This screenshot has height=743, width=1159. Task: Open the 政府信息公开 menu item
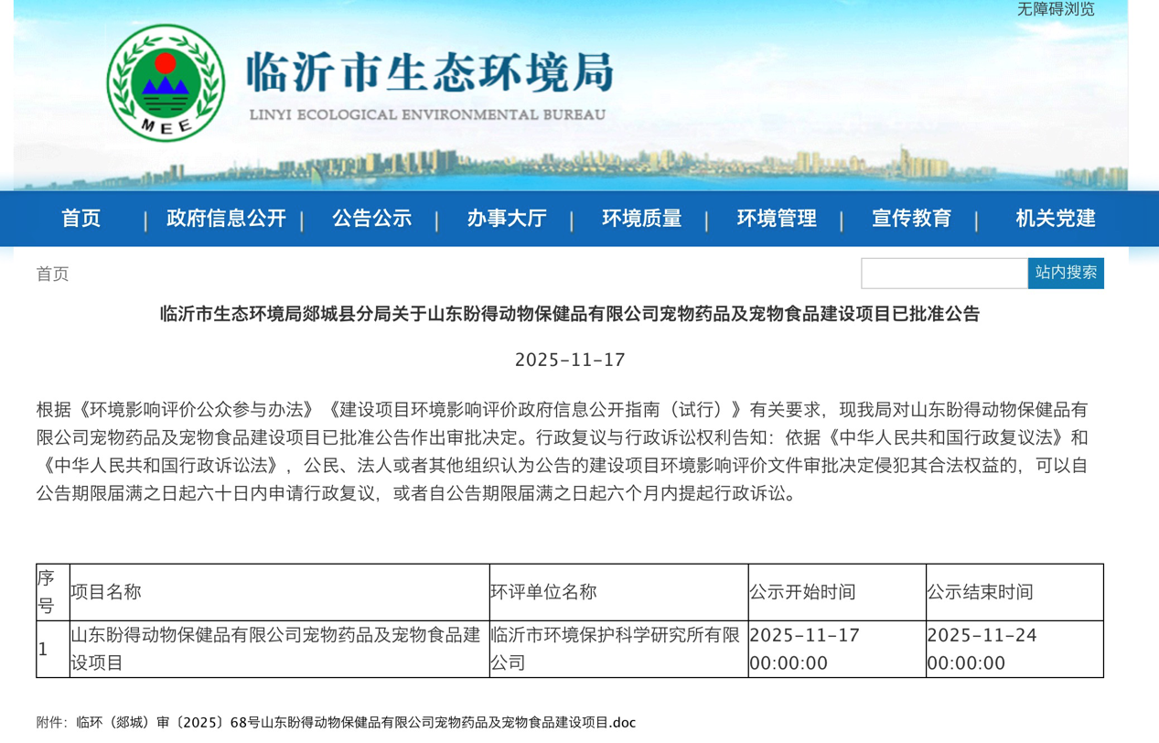pos(226,219)
